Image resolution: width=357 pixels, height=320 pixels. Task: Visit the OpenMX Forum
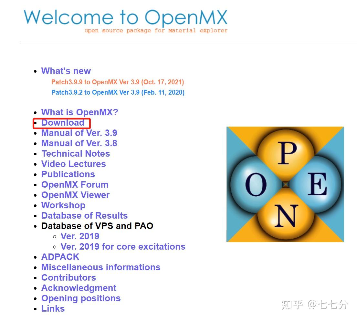pyautogui.click(x=75, y=184)
